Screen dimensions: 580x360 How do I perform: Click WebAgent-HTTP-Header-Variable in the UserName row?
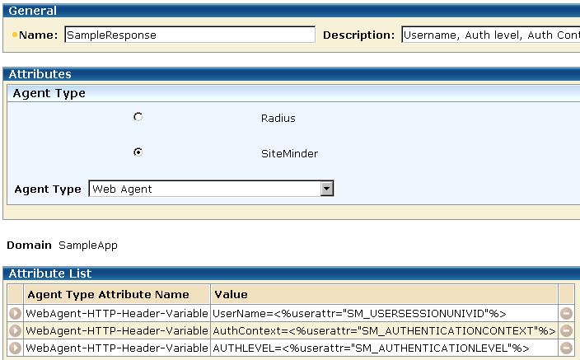coord(116,313)
